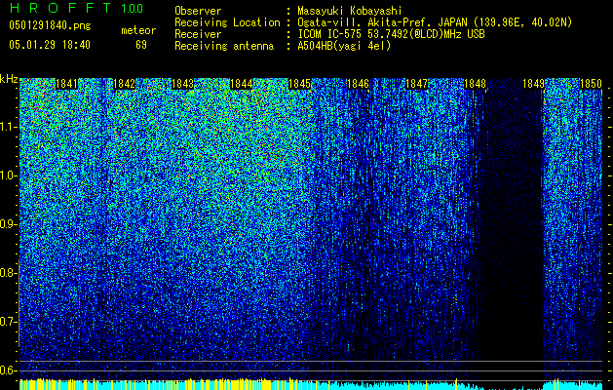Viewport: 613px width, 390px height.
Task: Click the HROFFT 1.0.0 title text
Action: click(76, 8)
